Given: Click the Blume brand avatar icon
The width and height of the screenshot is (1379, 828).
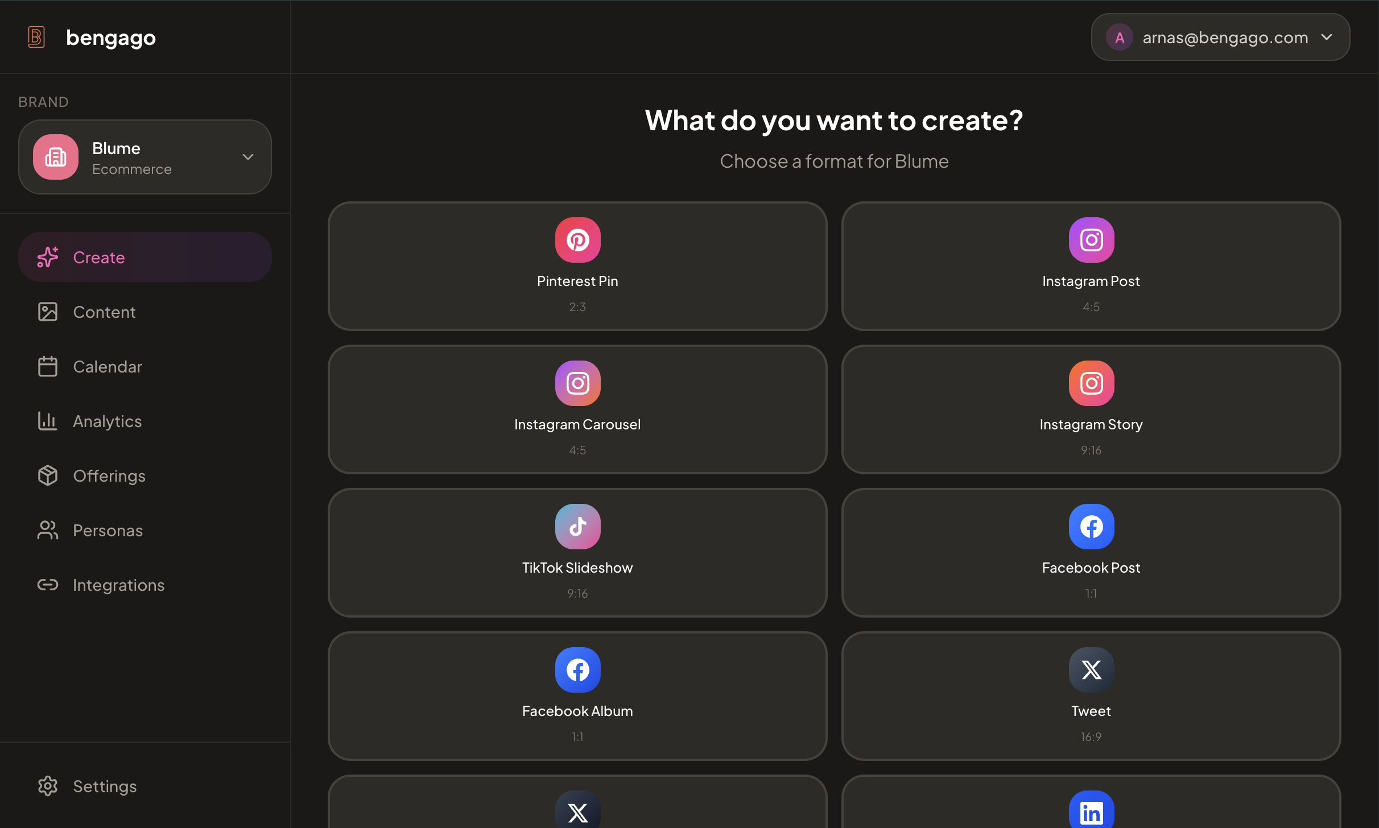Looking at the screenshot, I should (56, 157).
